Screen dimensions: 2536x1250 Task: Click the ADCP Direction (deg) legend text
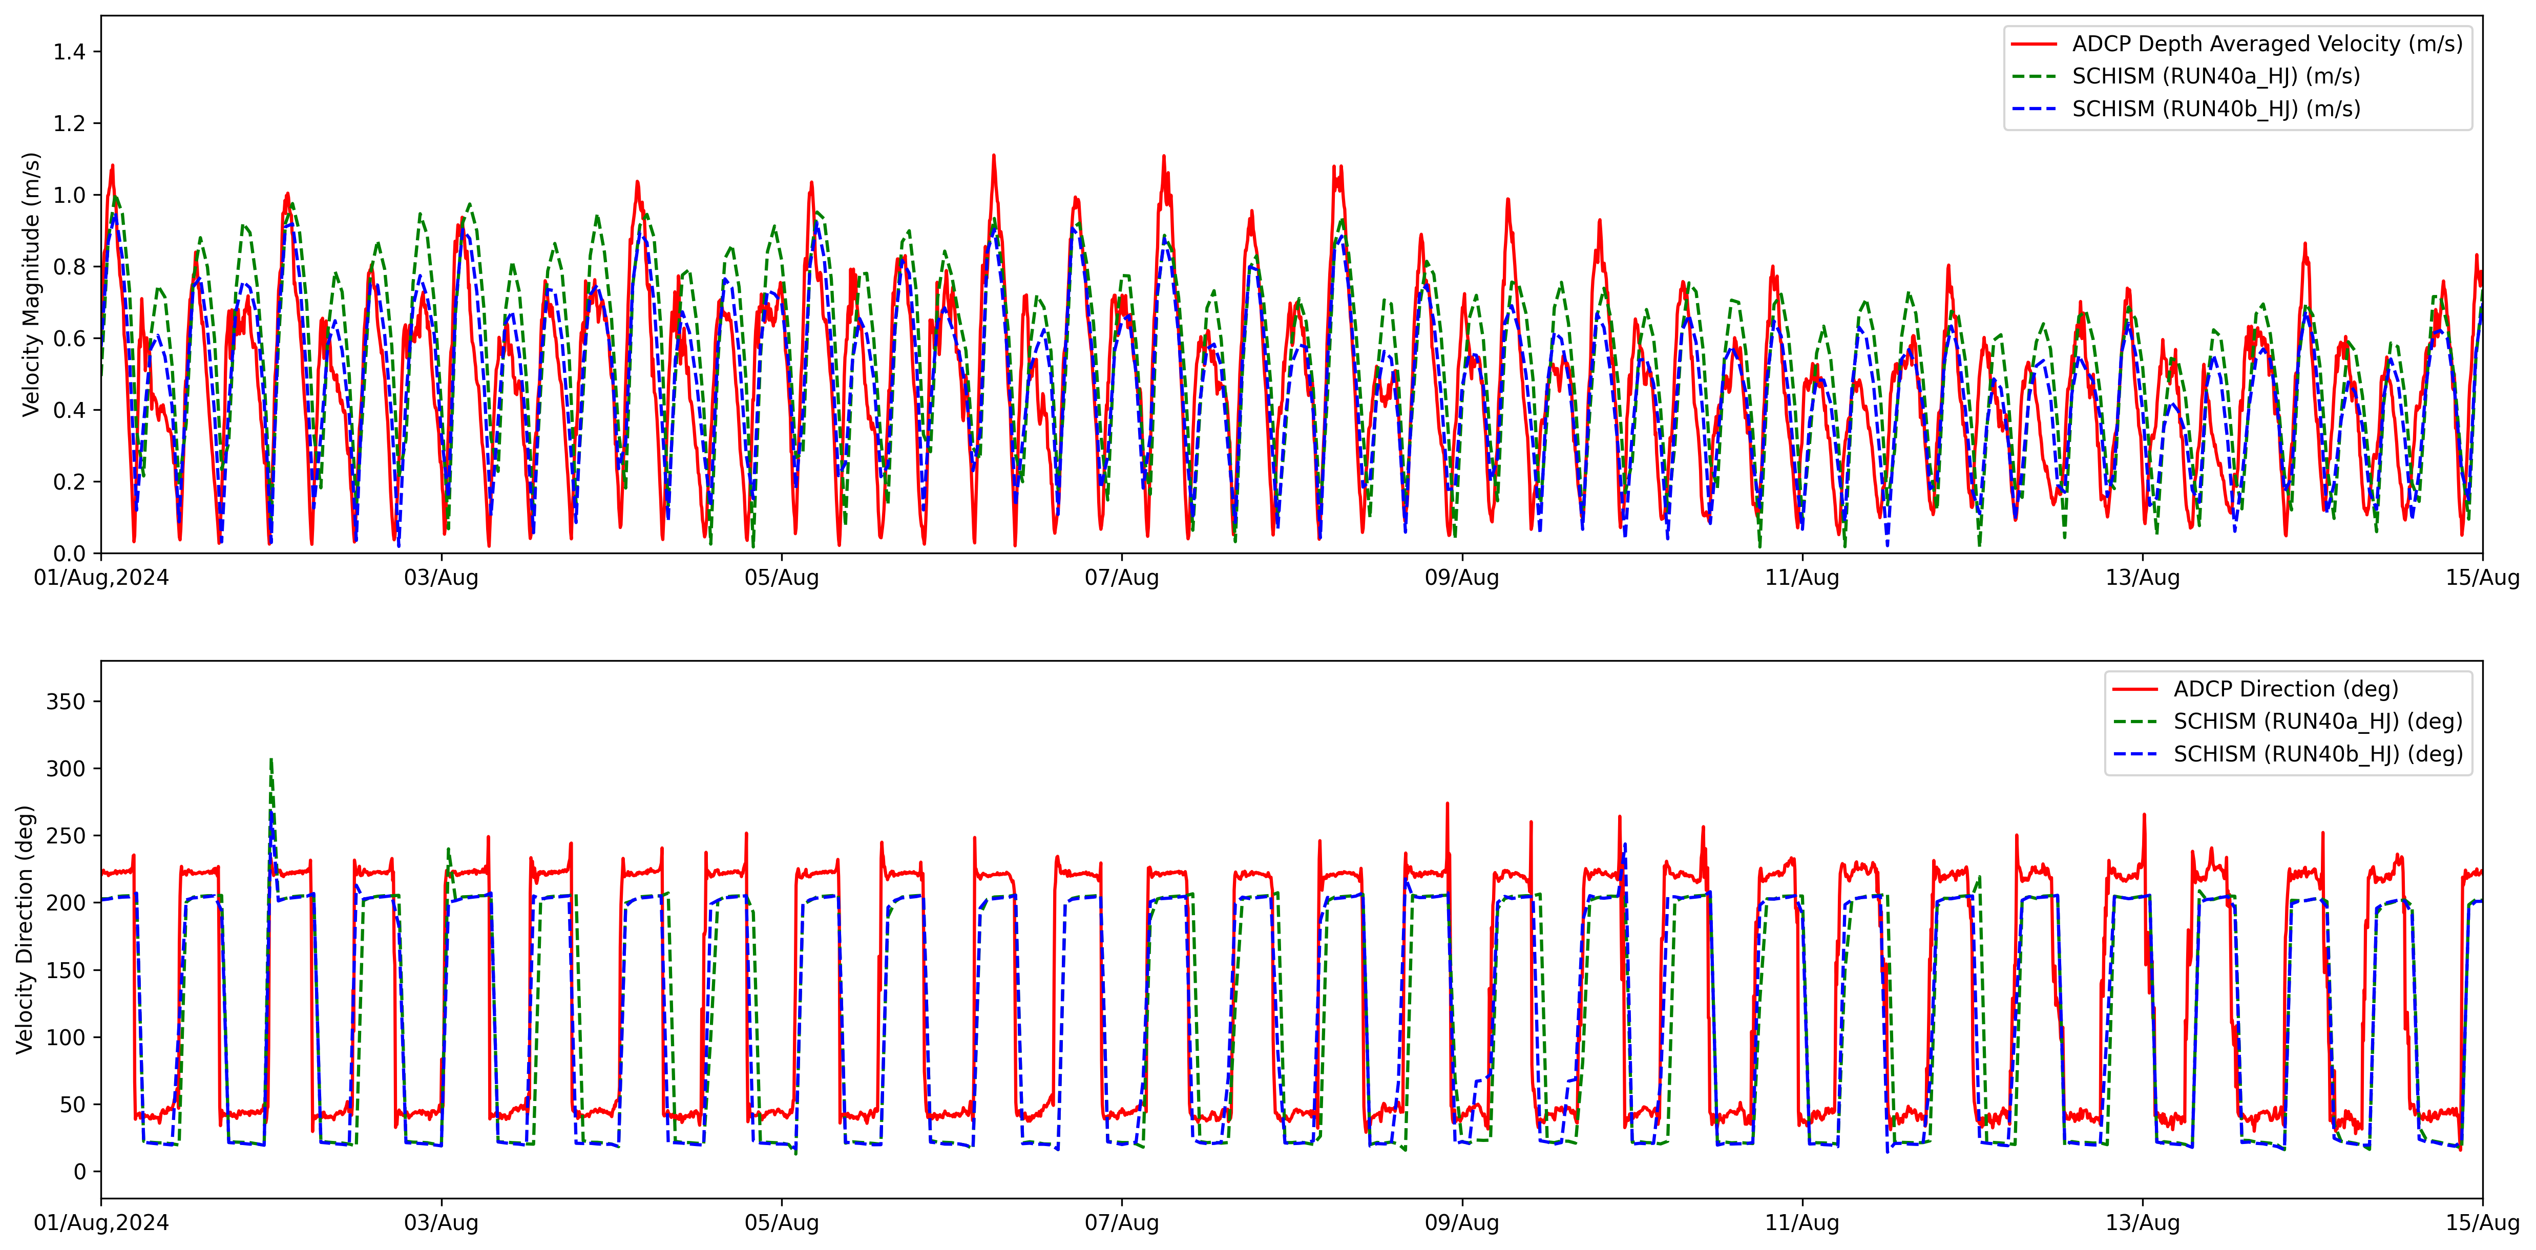click(x=2286, y=689)
